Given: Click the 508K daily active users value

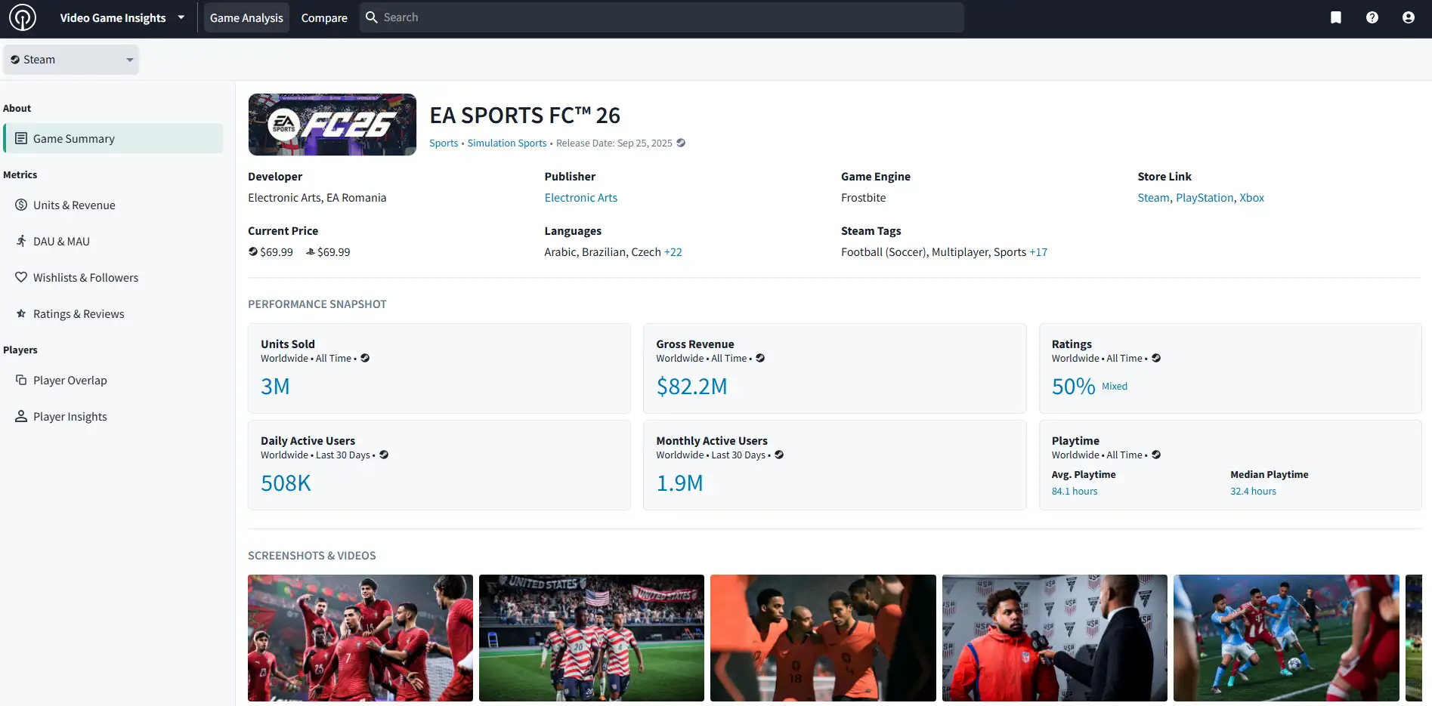Looking at the screenshot, I should coord(286,483).
